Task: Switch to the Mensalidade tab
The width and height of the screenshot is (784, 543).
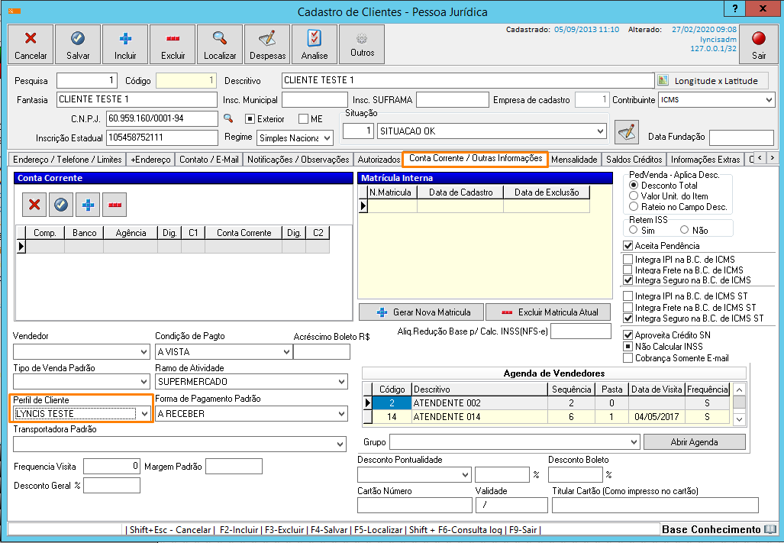Action: (x=573, y=160)
